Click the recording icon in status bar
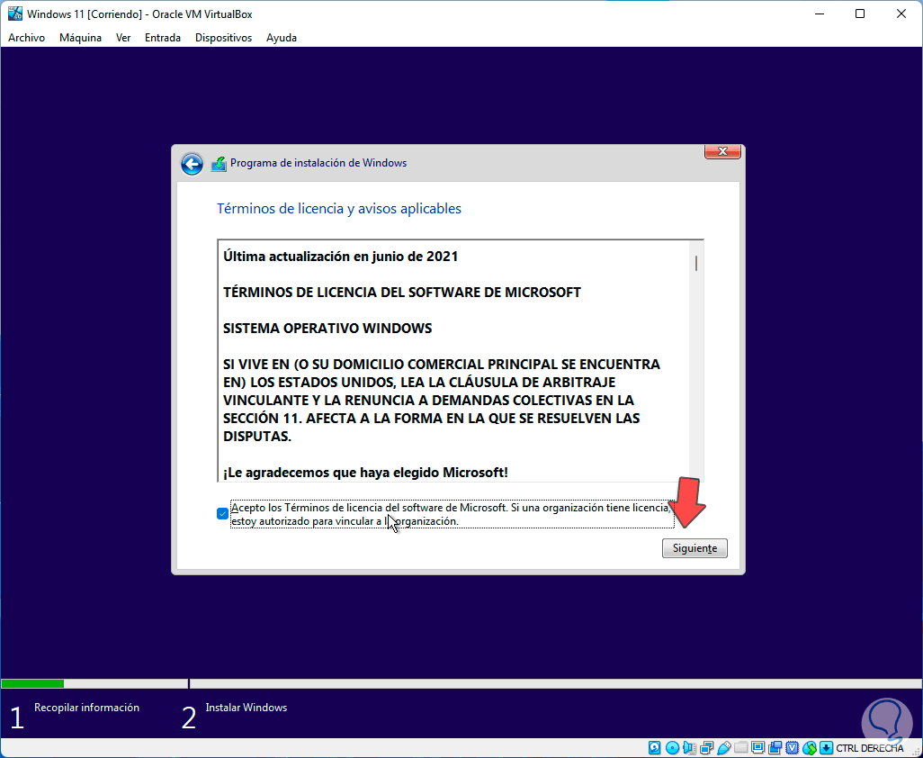923x758 pixels. point(775,748)
